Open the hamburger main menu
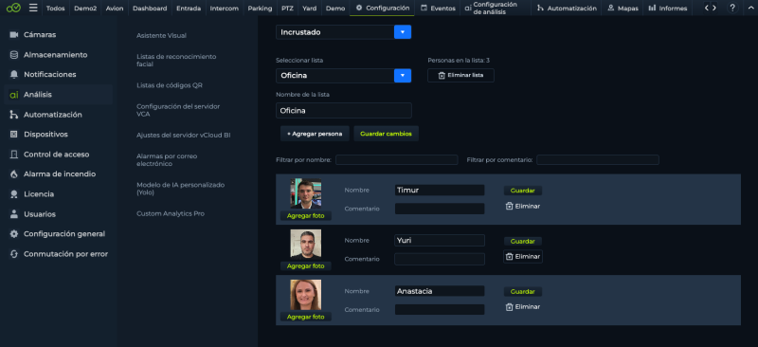The width and height of the screenshot is (758, 347). pos(33,8)
